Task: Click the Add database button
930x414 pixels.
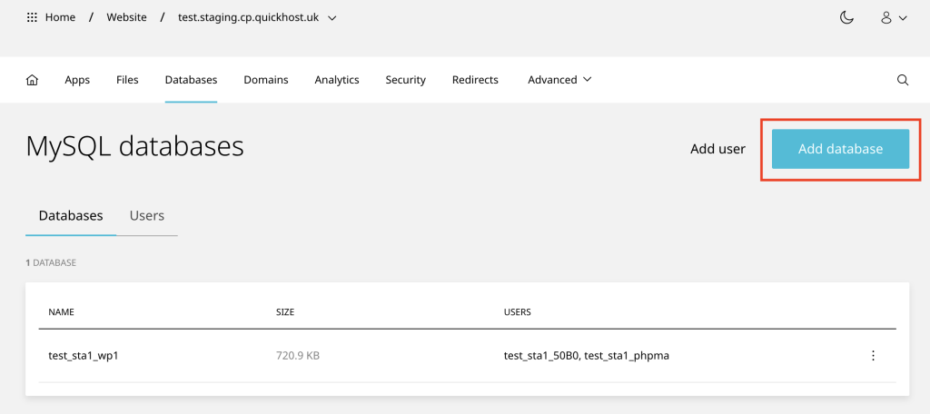Action: pyautogui.click(x=840, y=149)
